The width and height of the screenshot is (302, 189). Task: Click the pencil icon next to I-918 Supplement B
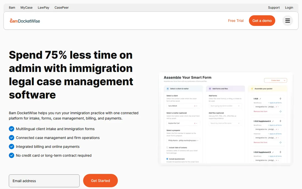point(273,152)
